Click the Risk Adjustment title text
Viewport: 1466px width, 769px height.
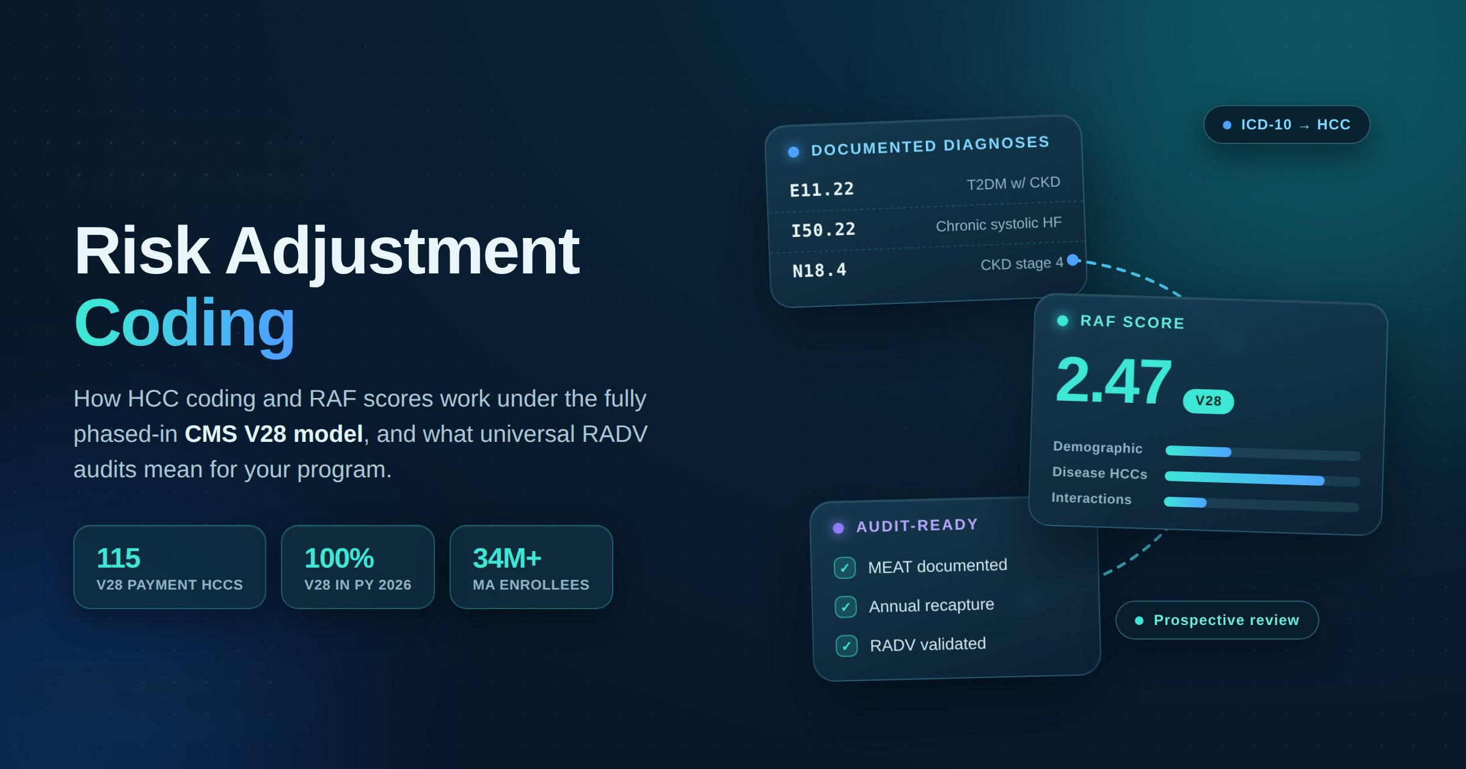(x=327, y=251)
